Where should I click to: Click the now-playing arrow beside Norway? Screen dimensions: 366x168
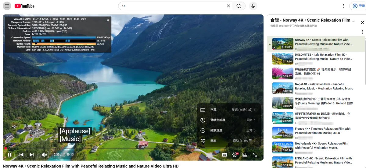[270, 44]
